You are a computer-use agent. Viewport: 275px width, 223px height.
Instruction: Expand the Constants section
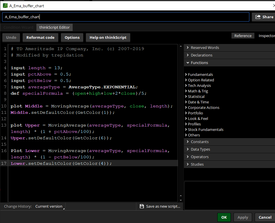229,142
